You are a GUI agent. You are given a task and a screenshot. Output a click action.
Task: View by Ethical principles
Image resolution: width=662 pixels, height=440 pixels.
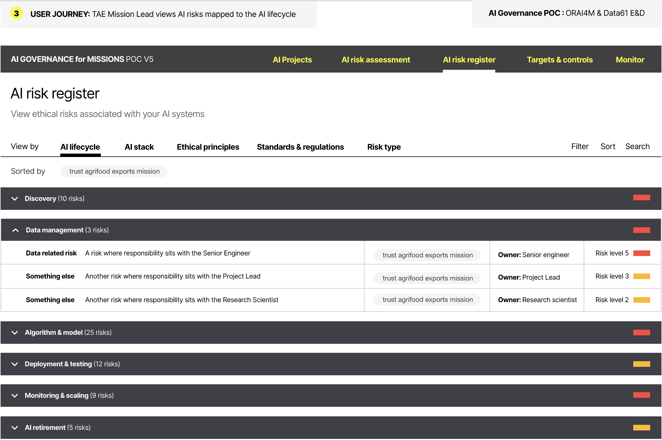tap(208, 147)
